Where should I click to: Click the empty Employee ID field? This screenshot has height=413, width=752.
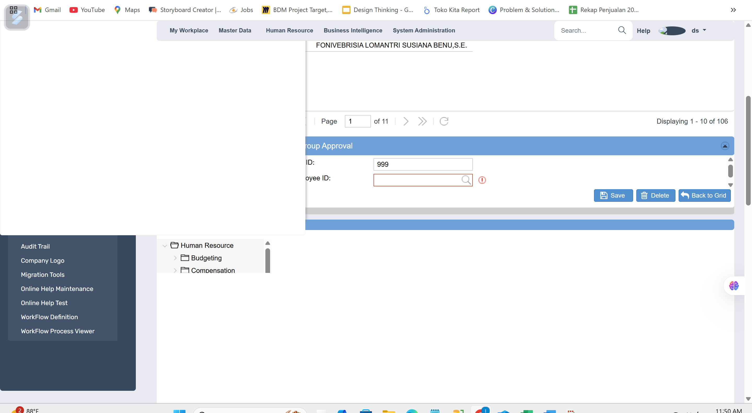click(417, 180)
